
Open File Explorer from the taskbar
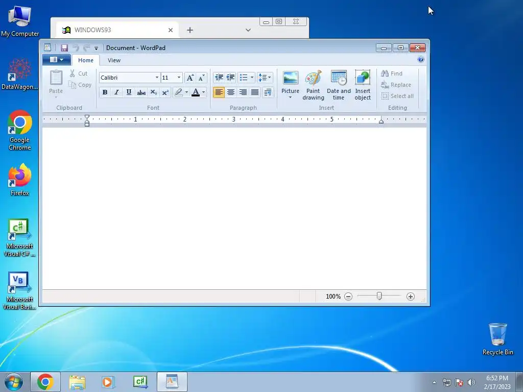(x=77, y=382)
